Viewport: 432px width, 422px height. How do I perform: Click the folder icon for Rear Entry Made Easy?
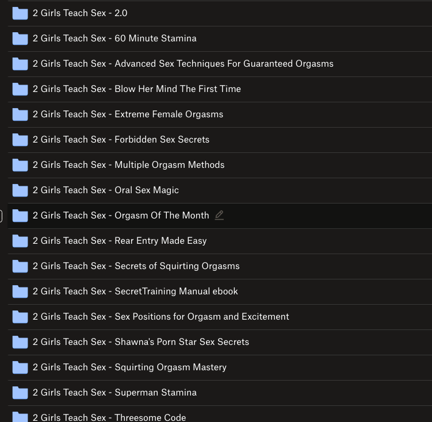pyautogui.click(x=20, y=241)
